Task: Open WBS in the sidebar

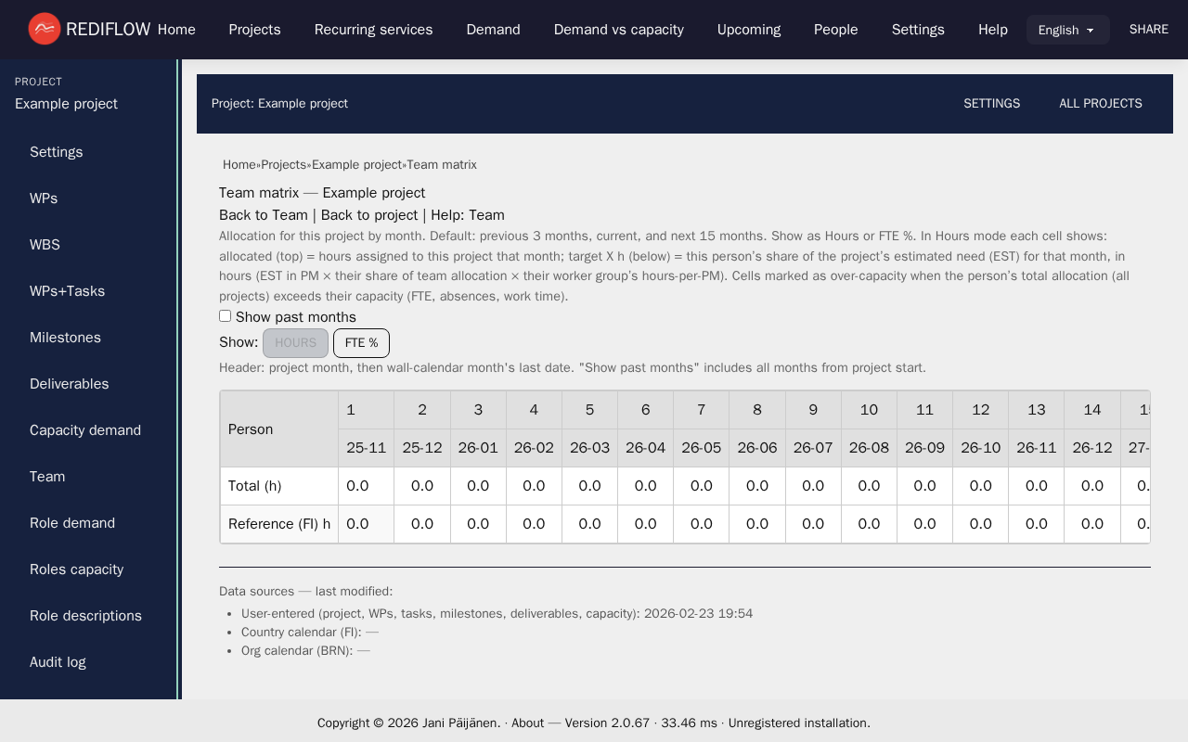Action: coord(45,245)
